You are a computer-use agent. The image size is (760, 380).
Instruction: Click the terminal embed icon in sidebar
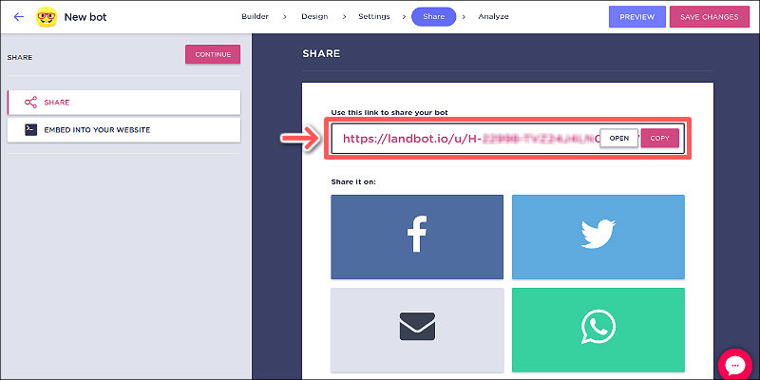pos(31,130)
